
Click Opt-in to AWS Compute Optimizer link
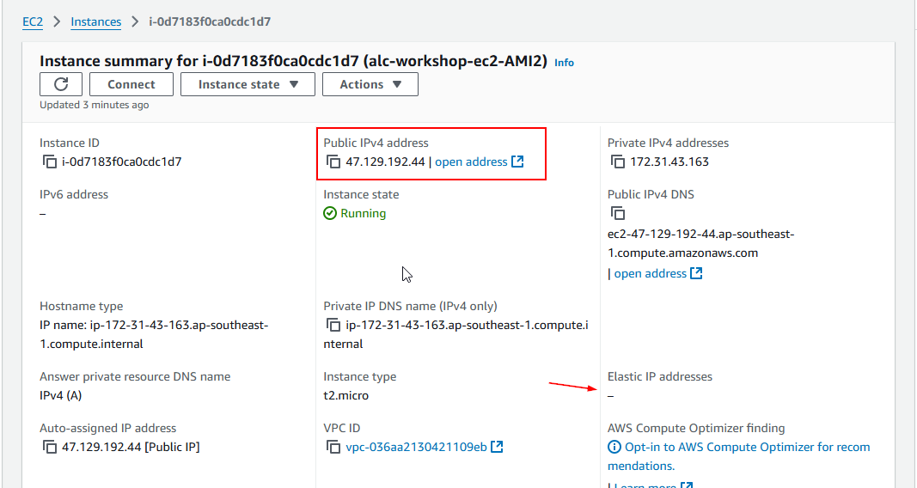pyautogui.click(x=746, y=447)
